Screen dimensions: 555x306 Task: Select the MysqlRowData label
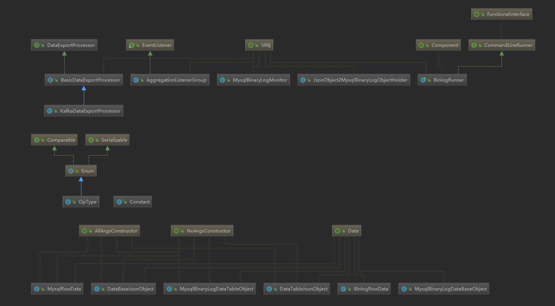point(64,289)
